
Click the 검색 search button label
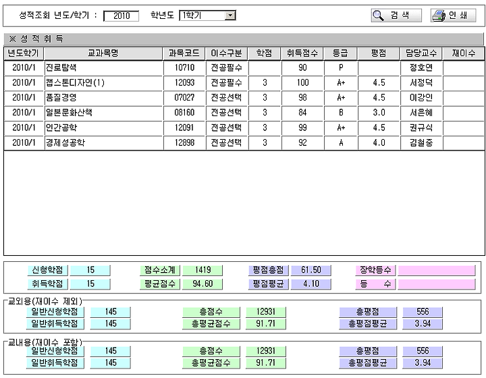400,15
